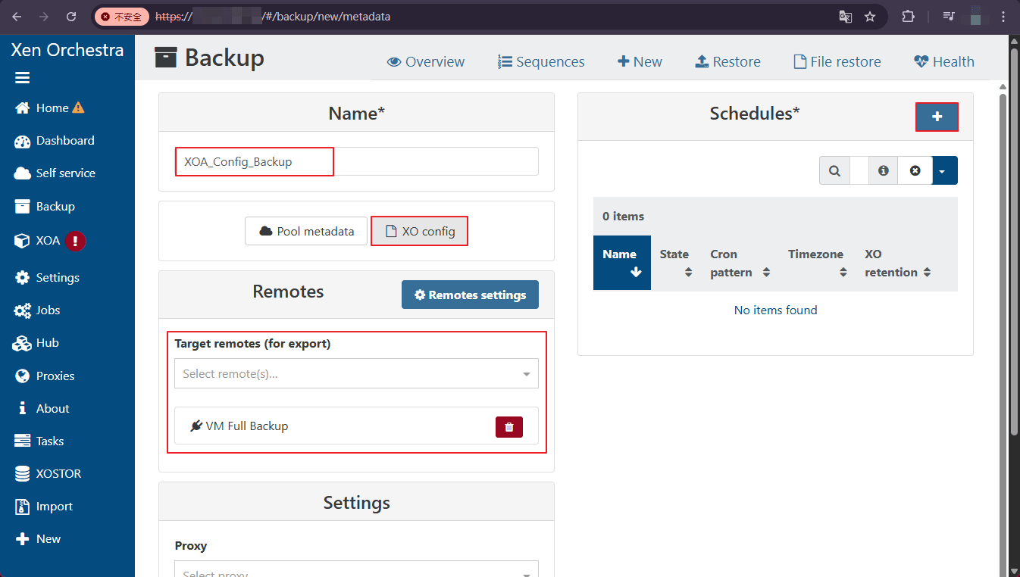Image resolution: width=1020 pixels, height=577 pixels.
Task: Click the Home warning triangle icon
Action: (78, 108)
